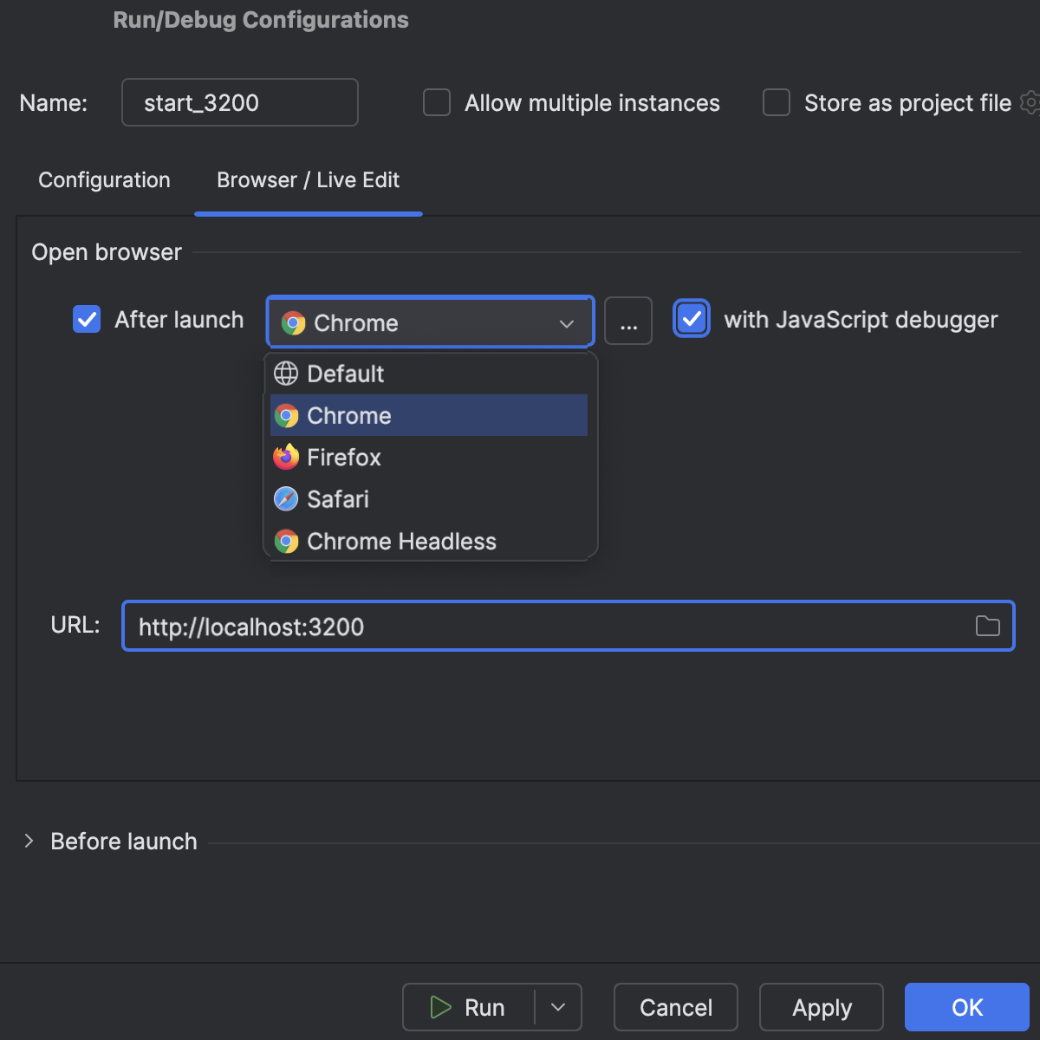Image resolution: width=1040 pixels, height=1040 pixels.
Task: Click inside the URL input field
Action: (x=433, y=626)
